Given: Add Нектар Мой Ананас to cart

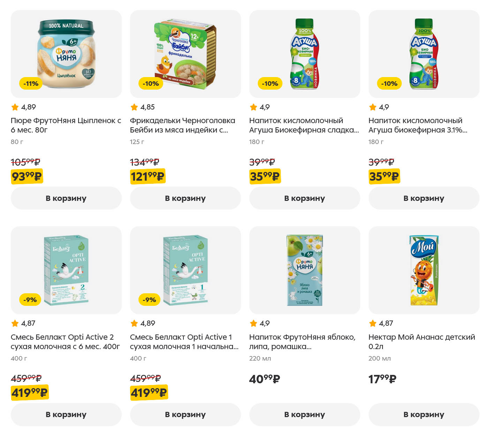Looking at the screenshot, I should [x=424, y=414].
